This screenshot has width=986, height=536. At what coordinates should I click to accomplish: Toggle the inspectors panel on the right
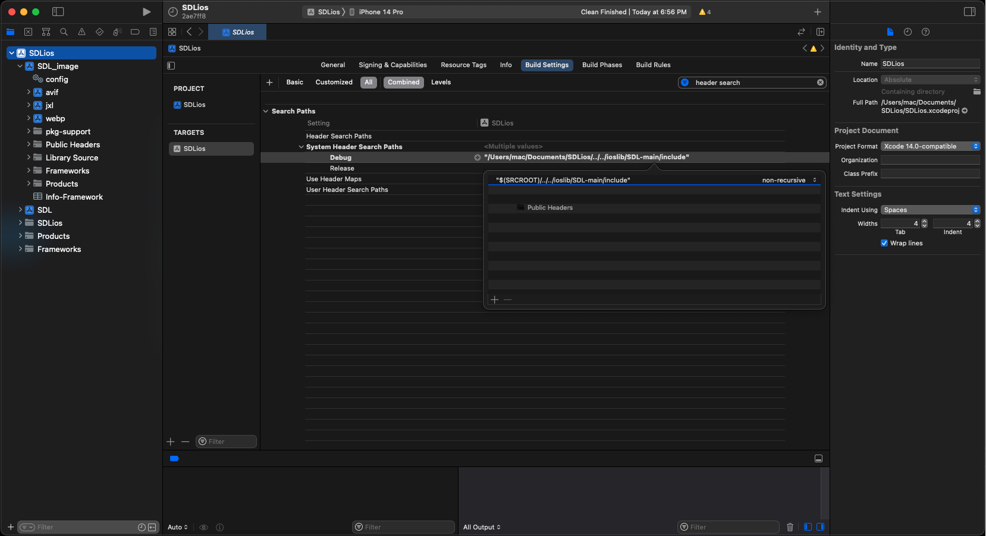point(969,12)
